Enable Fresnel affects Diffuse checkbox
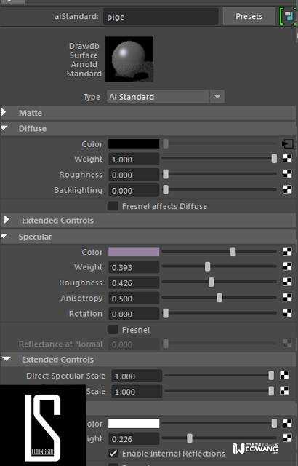Viewport: 298px width, 466px height. [x=113, y=206]
